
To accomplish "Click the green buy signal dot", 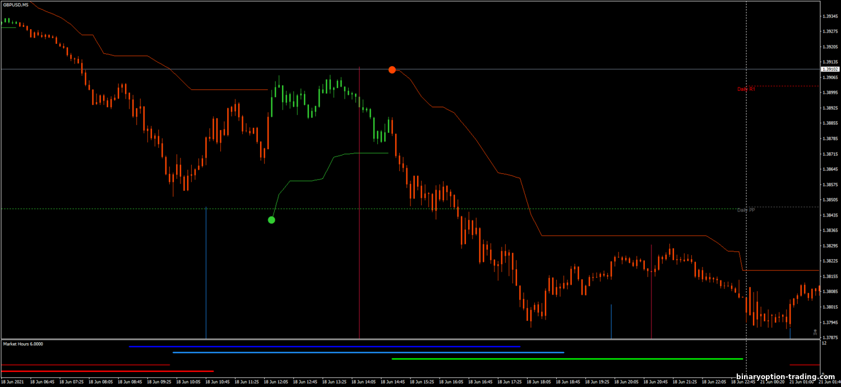I will pyautogui.click(x=271, y=220).
